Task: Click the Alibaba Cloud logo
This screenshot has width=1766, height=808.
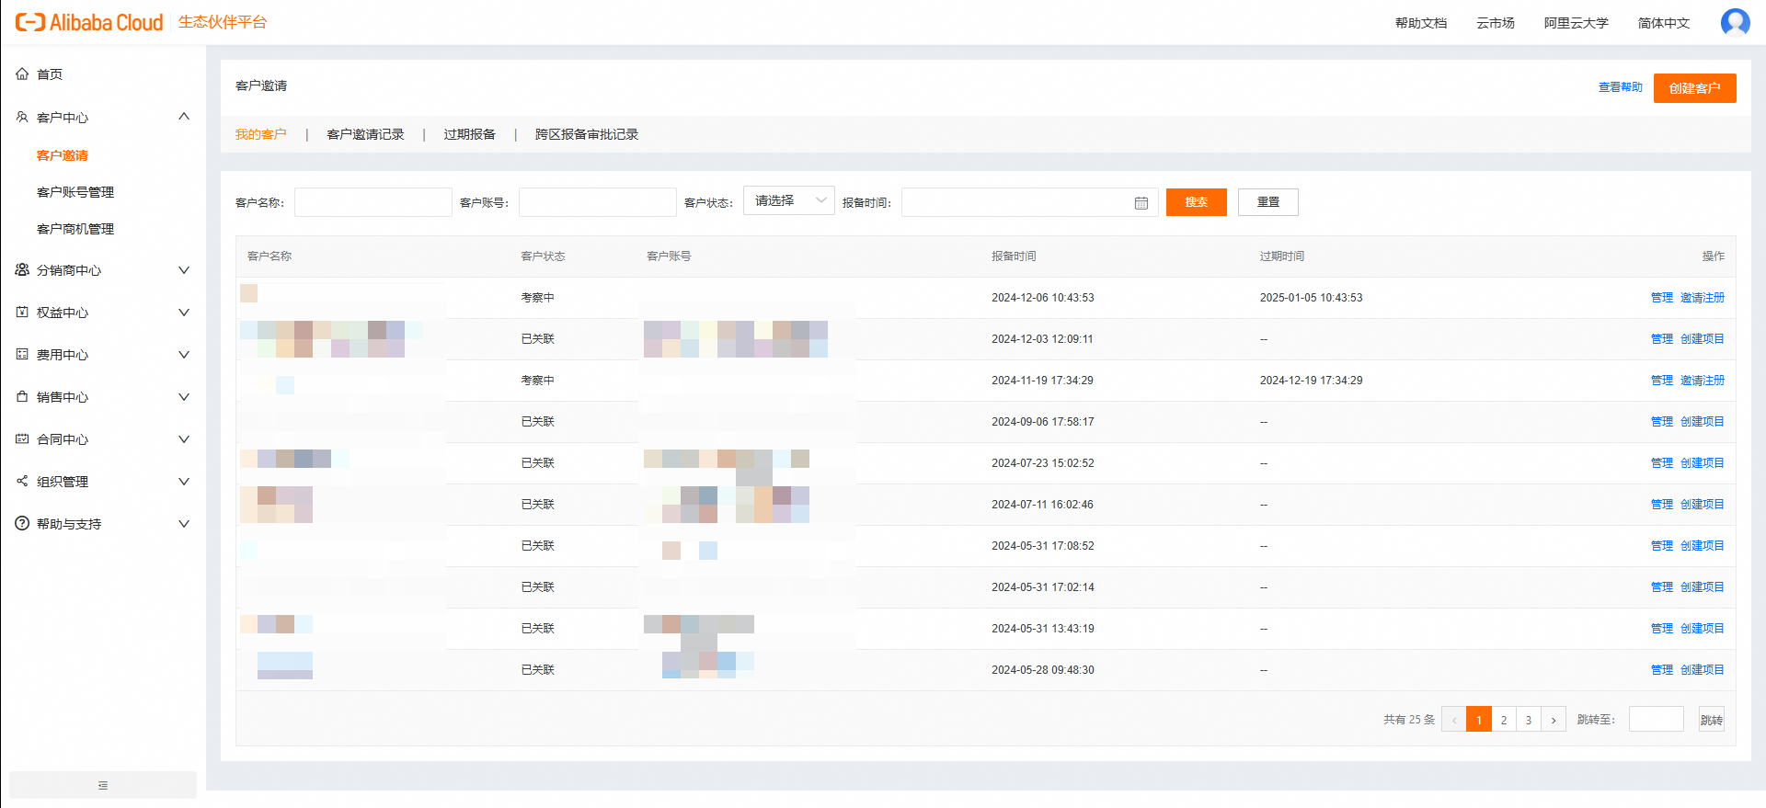Action: 89,22
